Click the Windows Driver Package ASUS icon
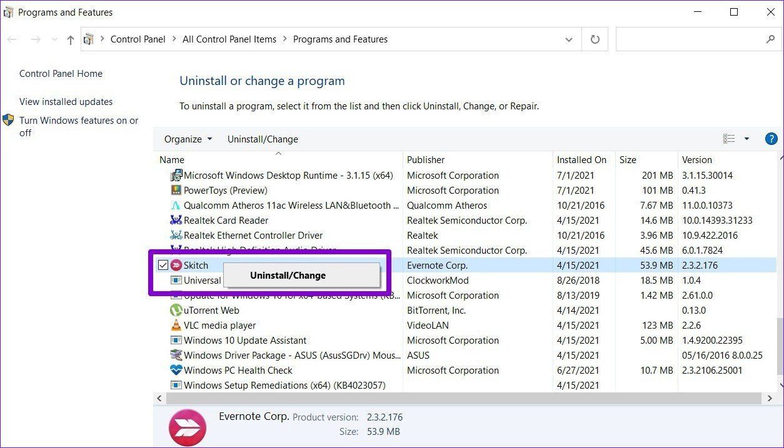 176,356
